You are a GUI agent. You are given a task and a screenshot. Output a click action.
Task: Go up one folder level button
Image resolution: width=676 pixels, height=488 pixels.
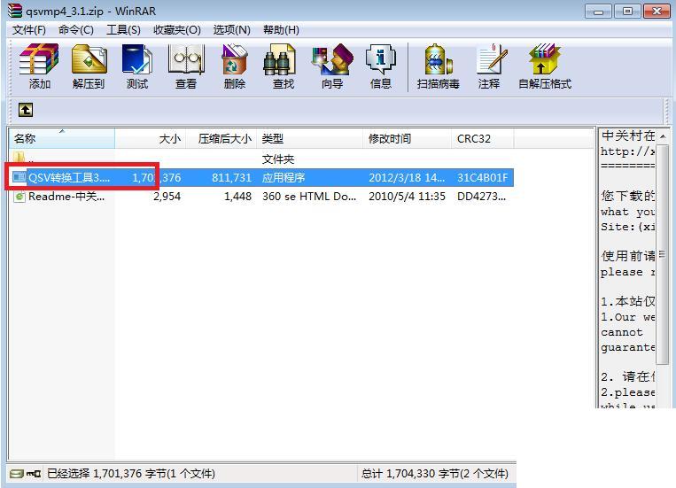[x=26, y=110]
